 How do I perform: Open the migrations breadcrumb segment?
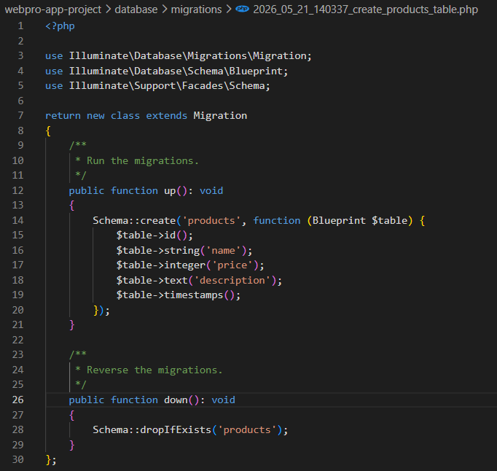(x=197, y=9)
